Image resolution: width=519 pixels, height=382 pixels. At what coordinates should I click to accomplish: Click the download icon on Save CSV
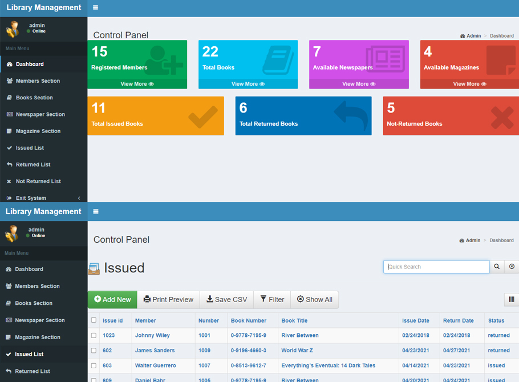210,299
